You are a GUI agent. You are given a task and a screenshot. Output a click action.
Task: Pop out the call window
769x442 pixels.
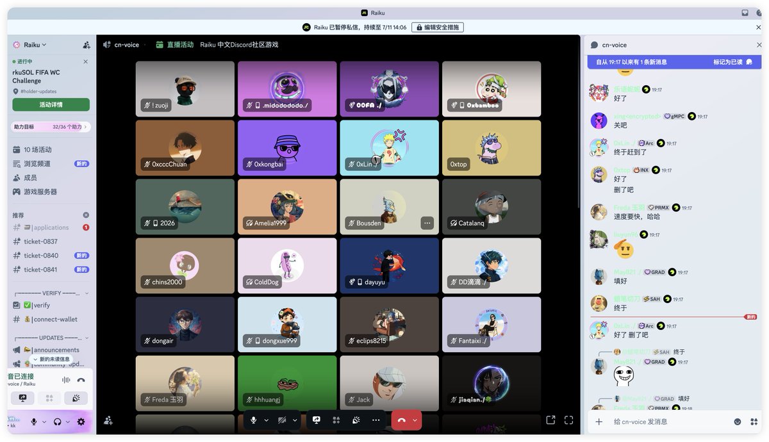(x=550, y=420)
